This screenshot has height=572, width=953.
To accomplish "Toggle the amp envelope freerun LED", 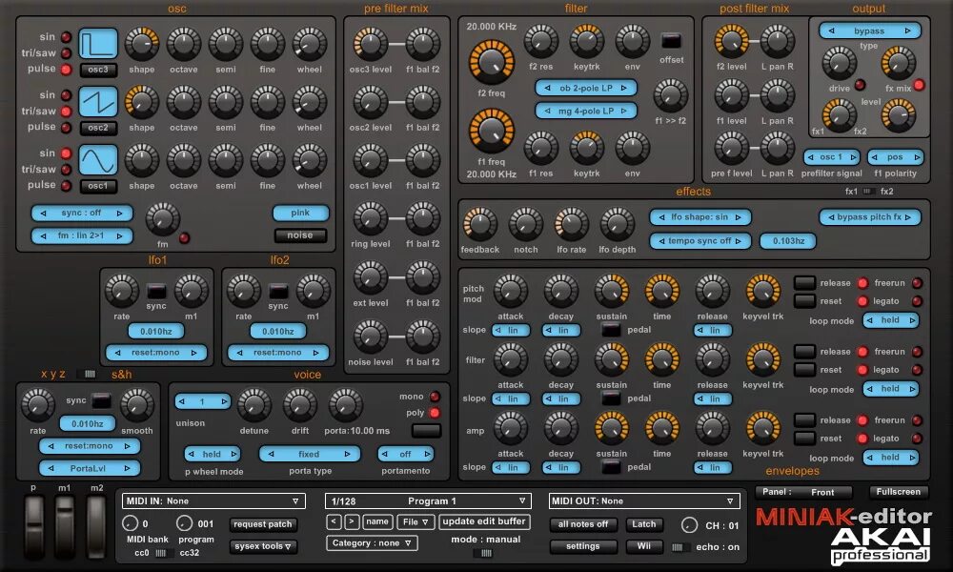I will [x=917, y=420].
